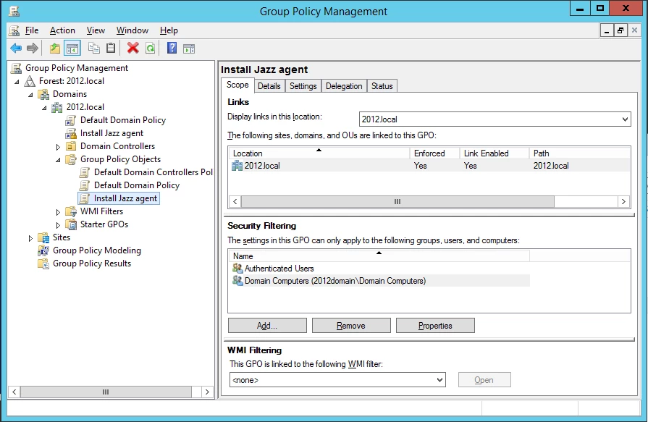Select the 2012.local row in Links table

pos(429,166)
